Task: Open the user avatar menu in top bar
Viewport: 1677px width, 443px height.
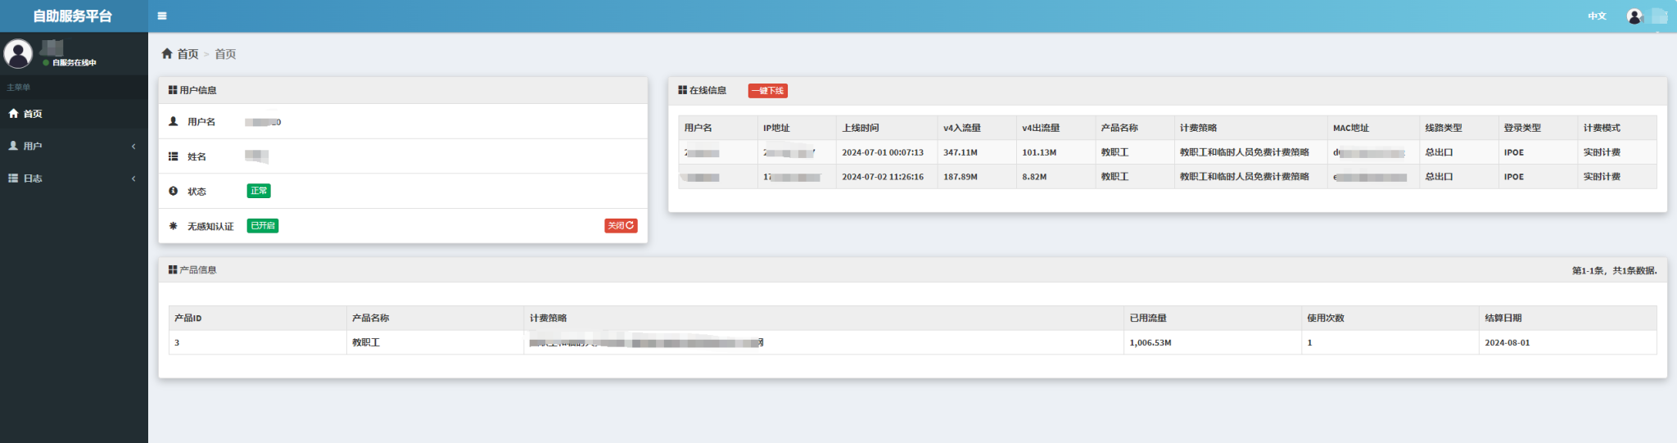Action: (x=1634, y=16)
